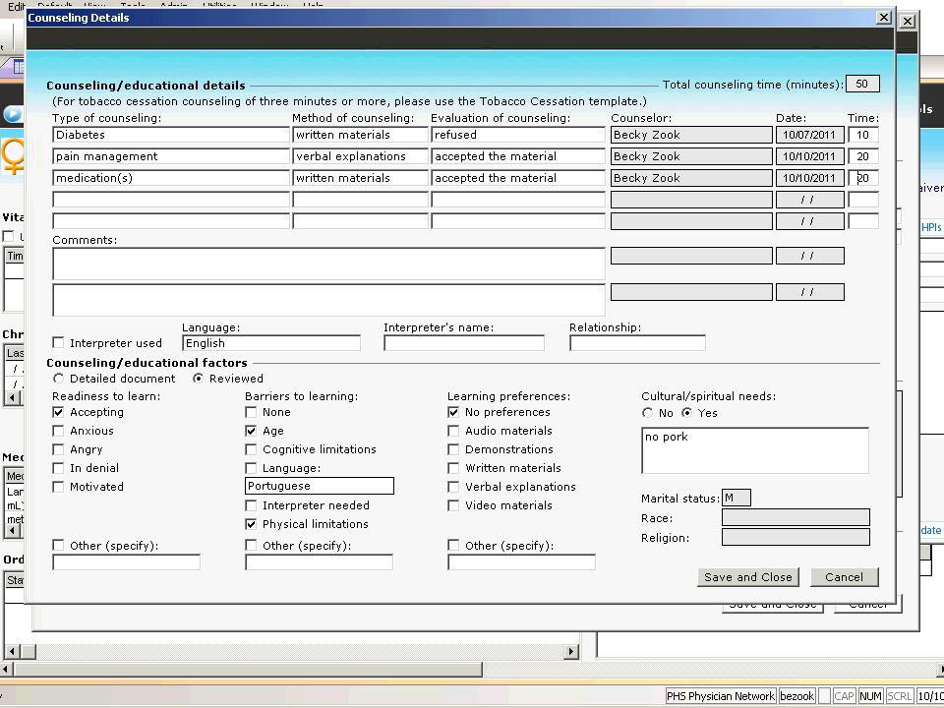Click the verbal explanations method field
Screen dimensions: 944x708
(x=360, y=156)
